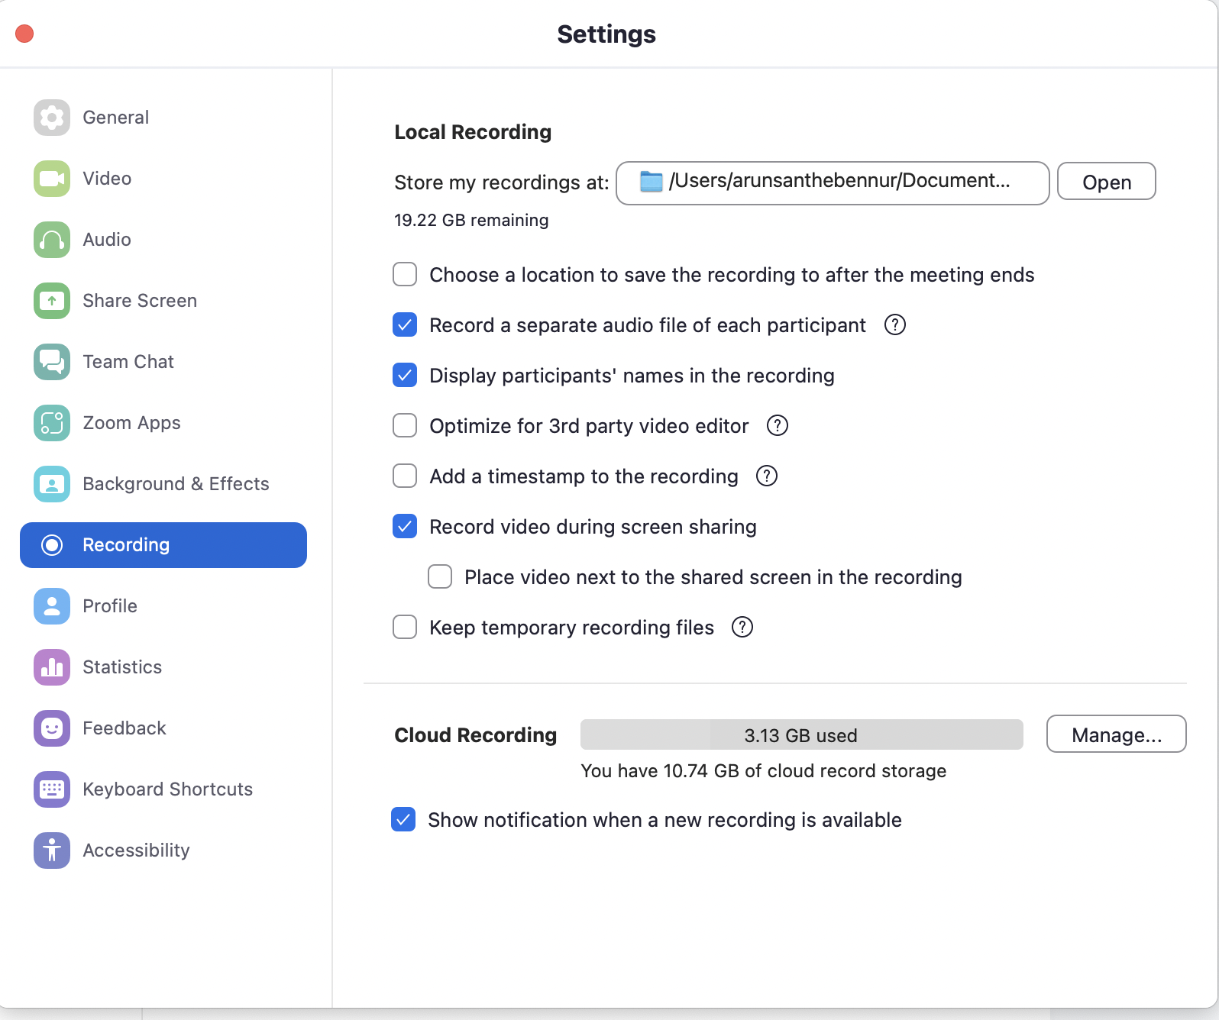Click help icon for 3rd party editor
The image size is (1219, 1020).
tap(778, 425)
